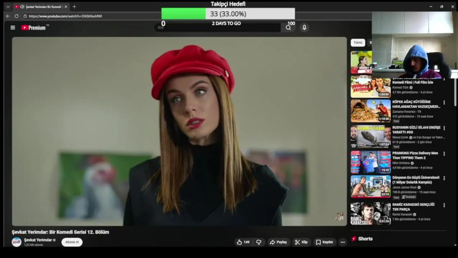Open Niko Omilana channel name

[401, 163]
